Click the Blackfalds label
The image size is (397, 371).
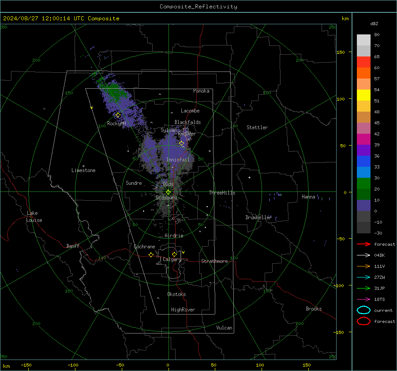[x=187, y=122]
